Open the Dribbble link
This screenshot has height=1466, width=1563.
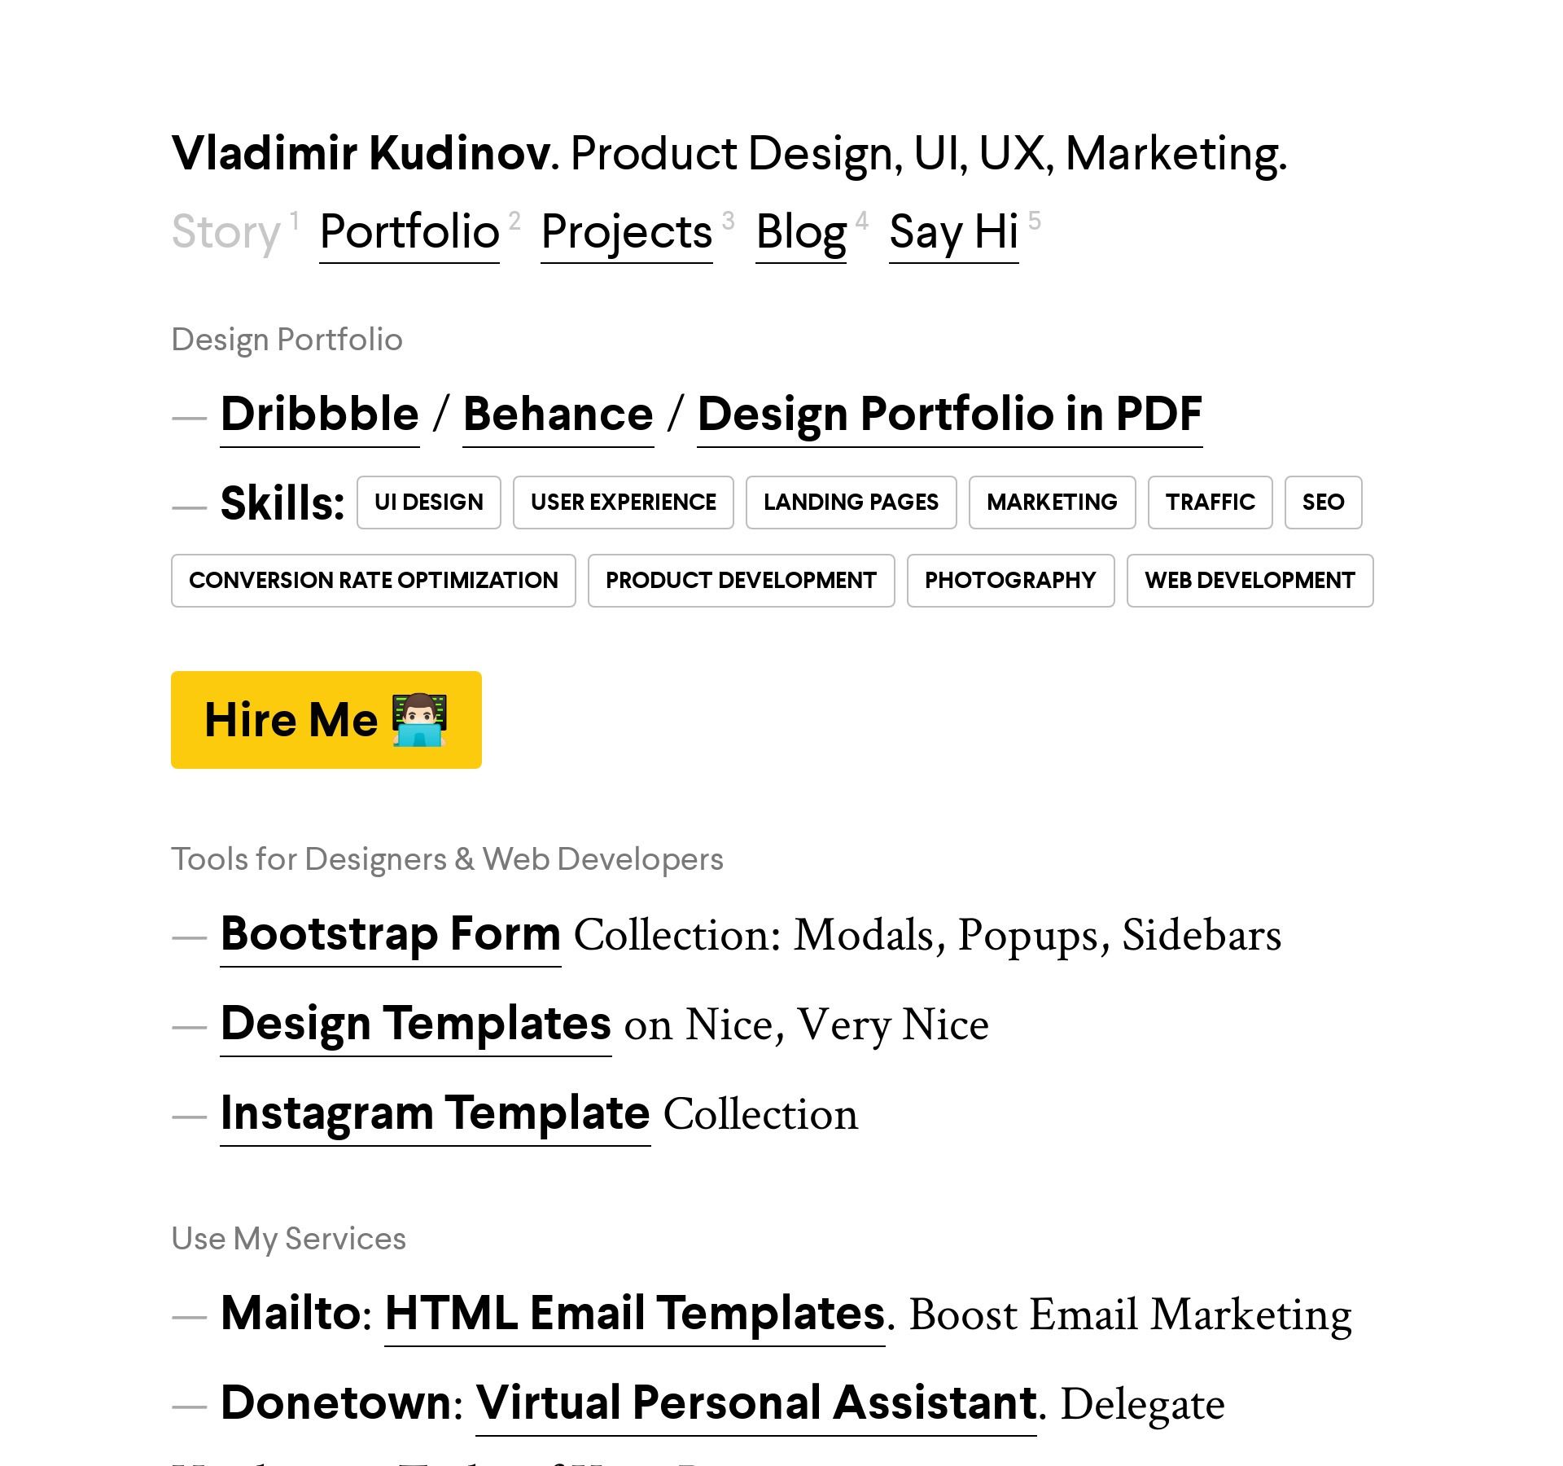coord(320,415)
